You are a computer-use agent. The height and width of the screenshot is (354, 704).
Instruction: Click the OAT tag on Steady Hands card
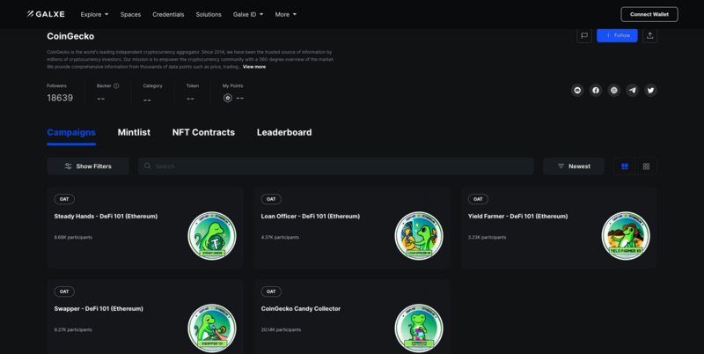(x=64, y=199)
